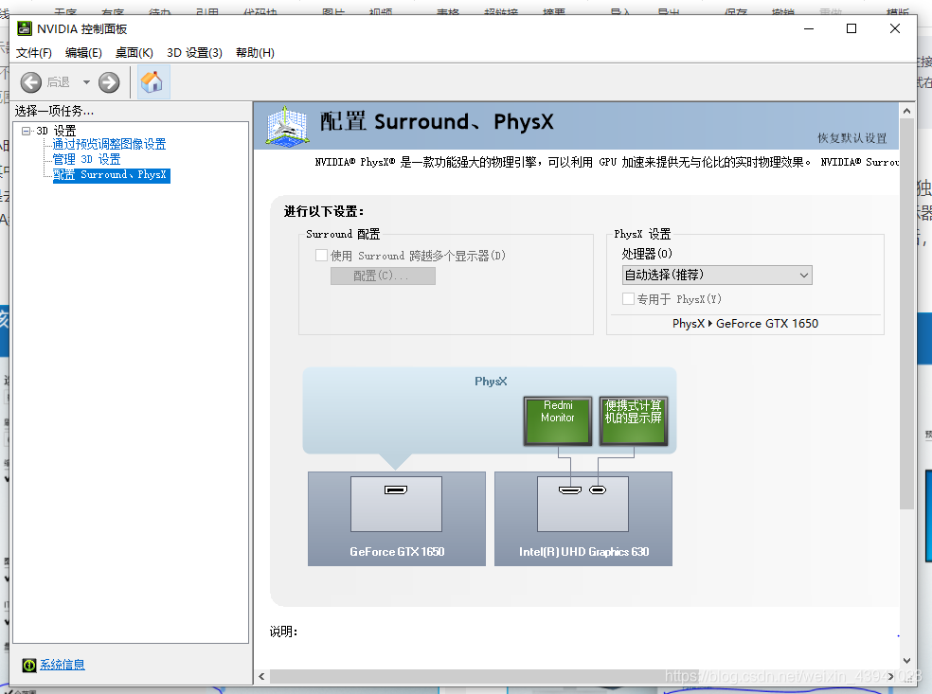Open the 桌面(K) menu

pos(134,53)
